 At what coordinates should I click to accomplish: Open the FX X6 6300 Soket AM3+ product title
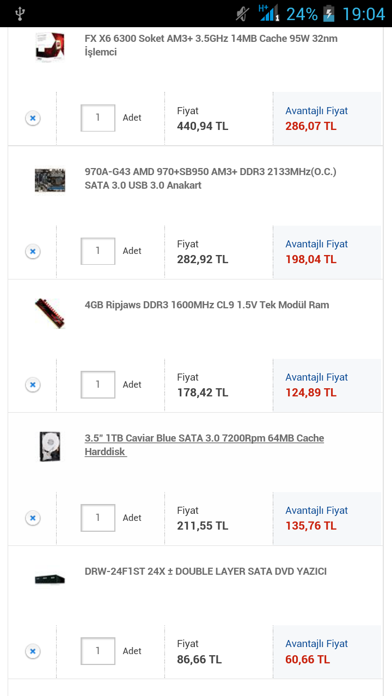click(211, 45)
